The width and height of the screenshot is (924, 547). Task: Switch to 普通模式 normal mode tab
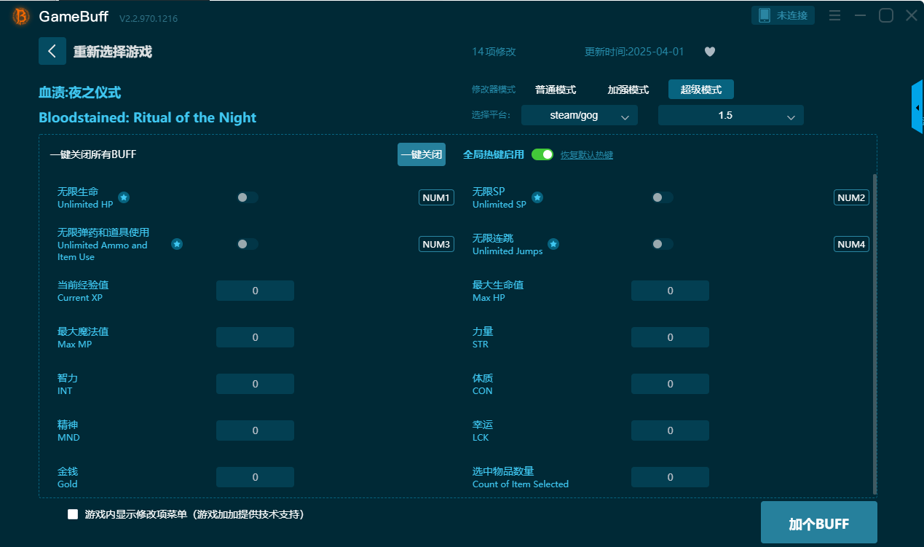click(556, 90)
